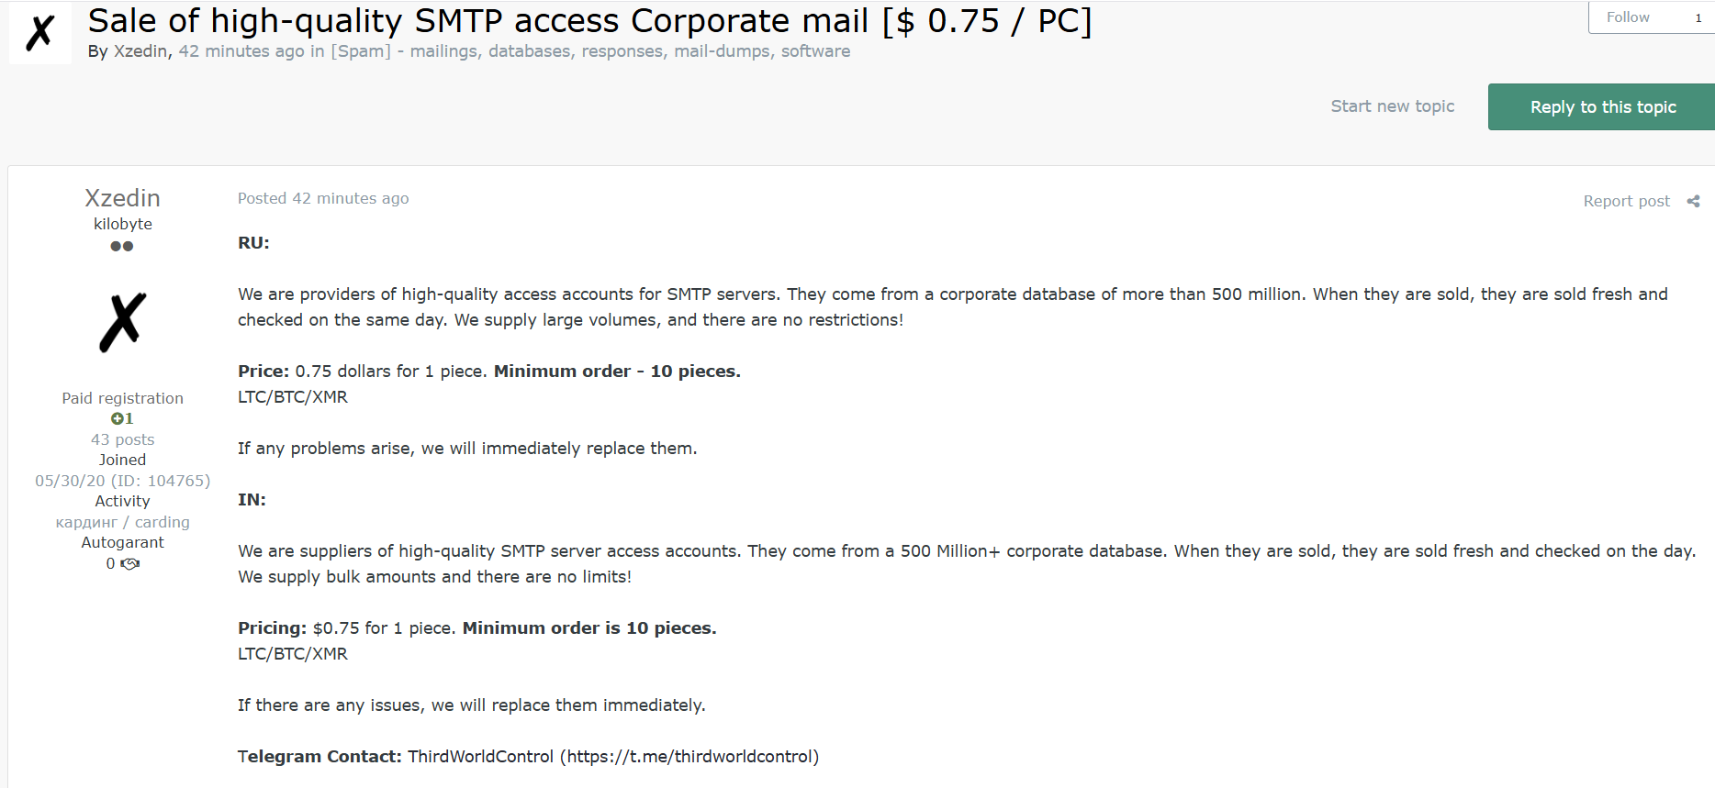This screenshot has height=788, width=1715.
Task: Click the Autogarant handshake icon
Action: (130, 563)
